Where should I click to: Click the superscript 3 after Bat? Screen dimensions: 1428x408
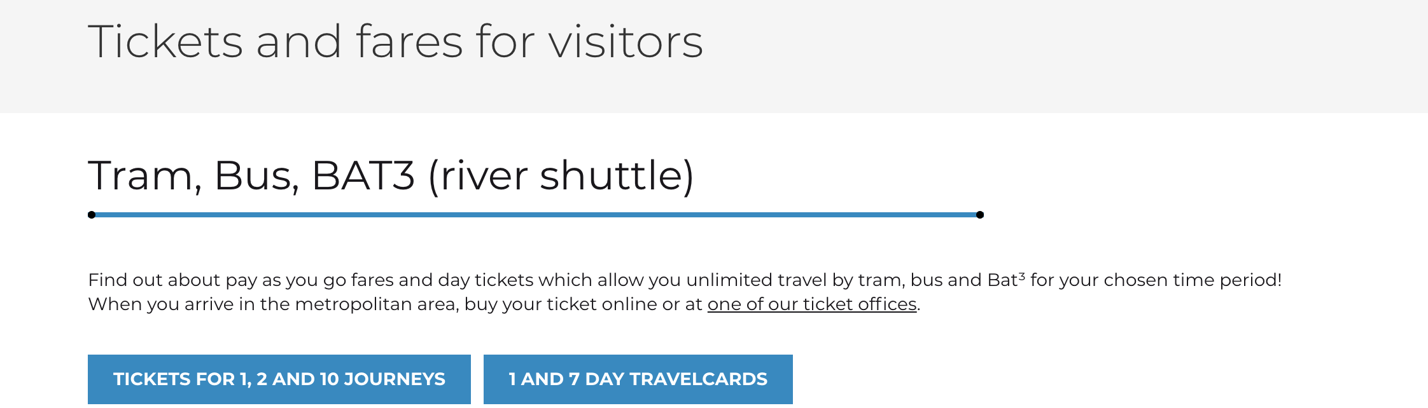click(x=1022, y=276)
